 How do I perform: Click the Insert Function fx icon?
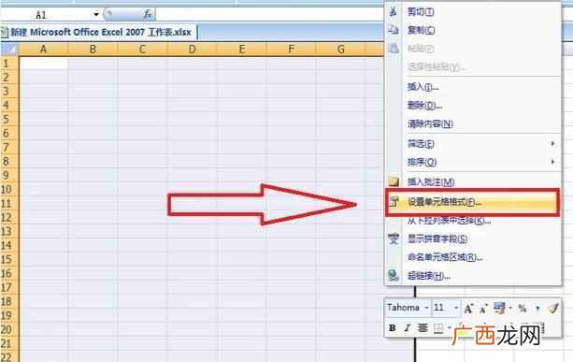pyautogui.click(x=148, y=14)
